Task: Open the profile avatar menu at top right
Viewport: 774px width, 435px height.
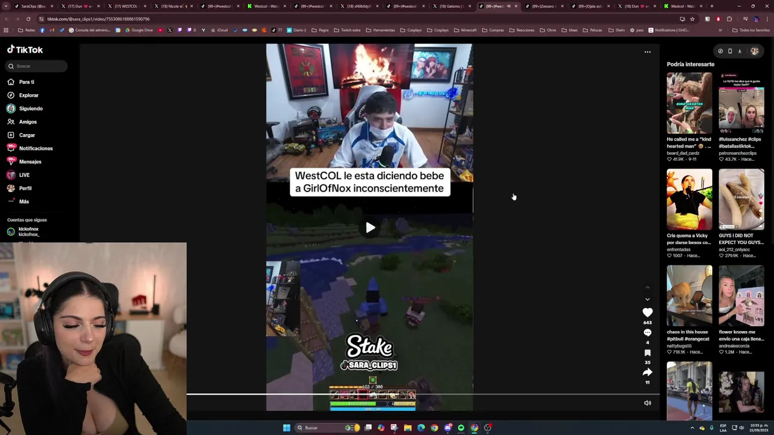Action: tap(754, 51)
